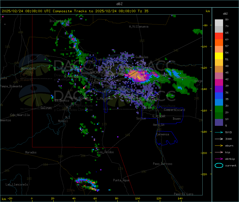
Task: Click the cyan 'current' ellipse symbol in legend
Action: tap(219, 165)
